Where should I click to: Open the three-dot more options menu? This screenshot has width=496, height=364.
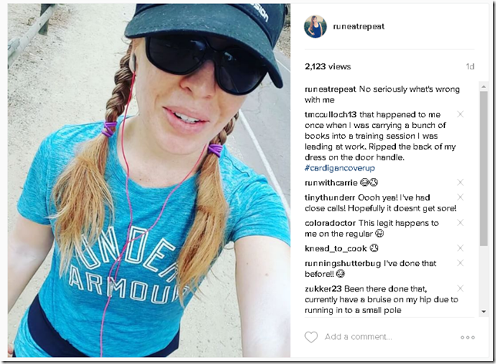pyautogui.click(x=468, y=337)
